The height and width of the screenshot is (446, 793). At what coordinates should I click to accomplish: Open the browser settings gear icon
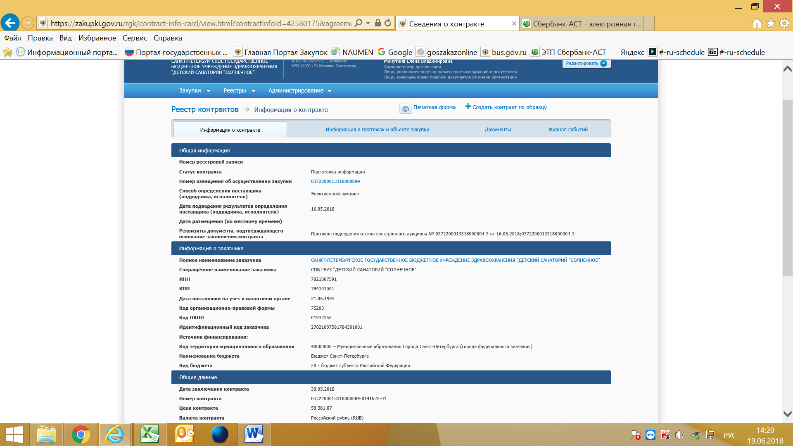784,24
